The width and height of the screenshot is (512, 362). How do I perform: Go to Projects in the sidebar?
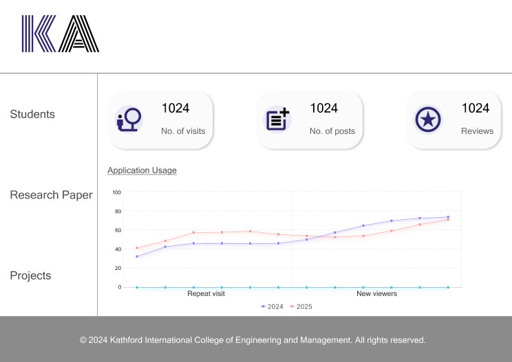pos(30,275)
